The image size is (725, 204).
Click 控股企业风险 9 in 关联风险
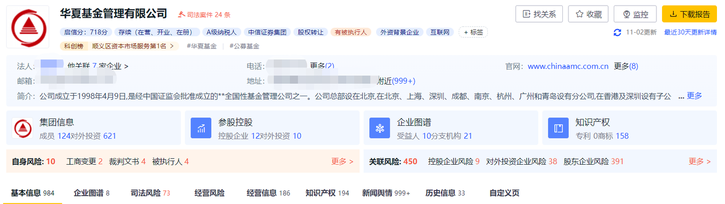(454, 162)
